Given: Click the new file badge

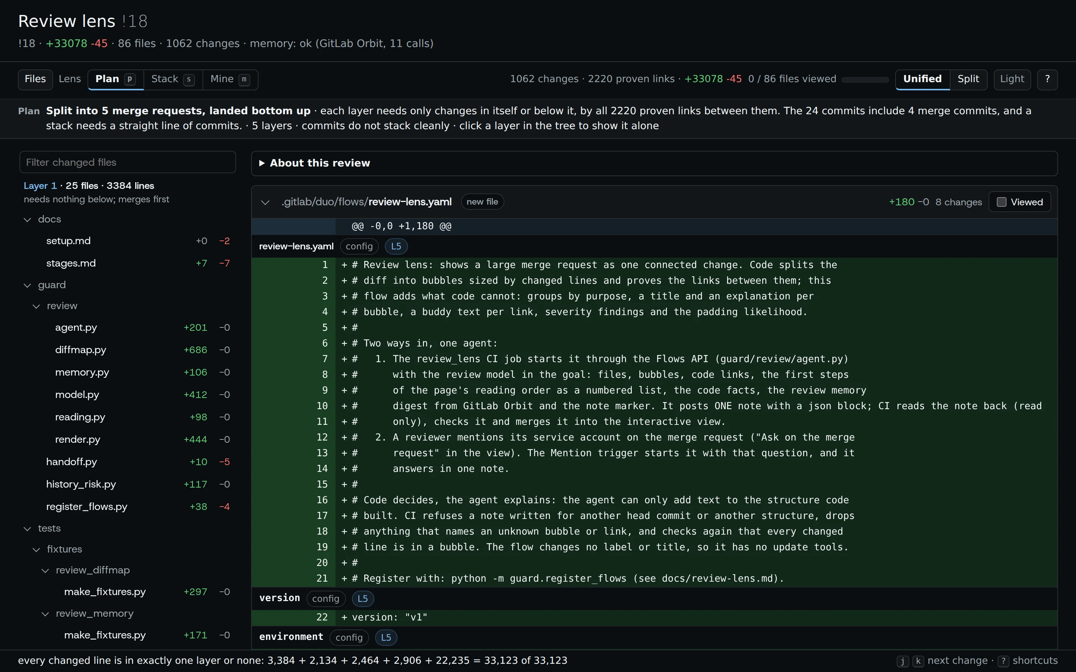Looking at the screenshot, I should [482, 202].
